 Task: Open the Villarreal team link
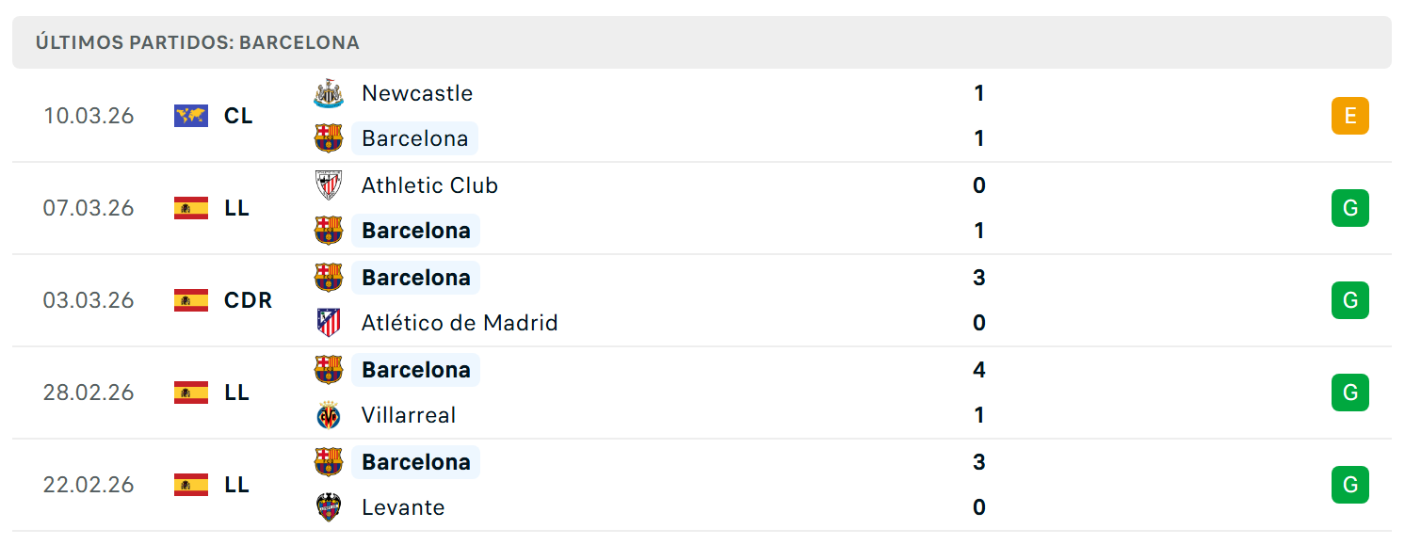[x=409, y=415]
